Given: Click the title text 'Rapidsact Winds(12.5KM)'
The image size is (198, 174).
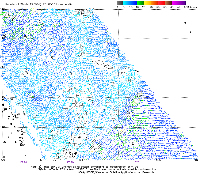Looking at the screenshot, I should coord(23,5).
